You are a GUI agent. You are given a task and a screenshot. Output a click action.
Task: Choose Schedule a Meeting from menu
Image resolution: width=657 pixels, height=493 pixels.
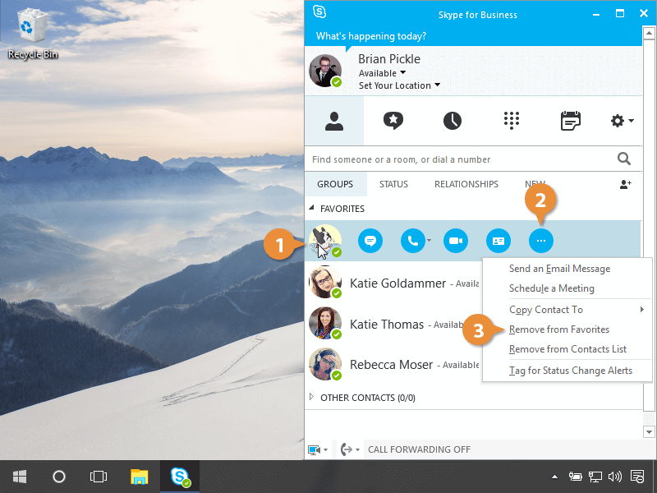[x=551, y=288]
